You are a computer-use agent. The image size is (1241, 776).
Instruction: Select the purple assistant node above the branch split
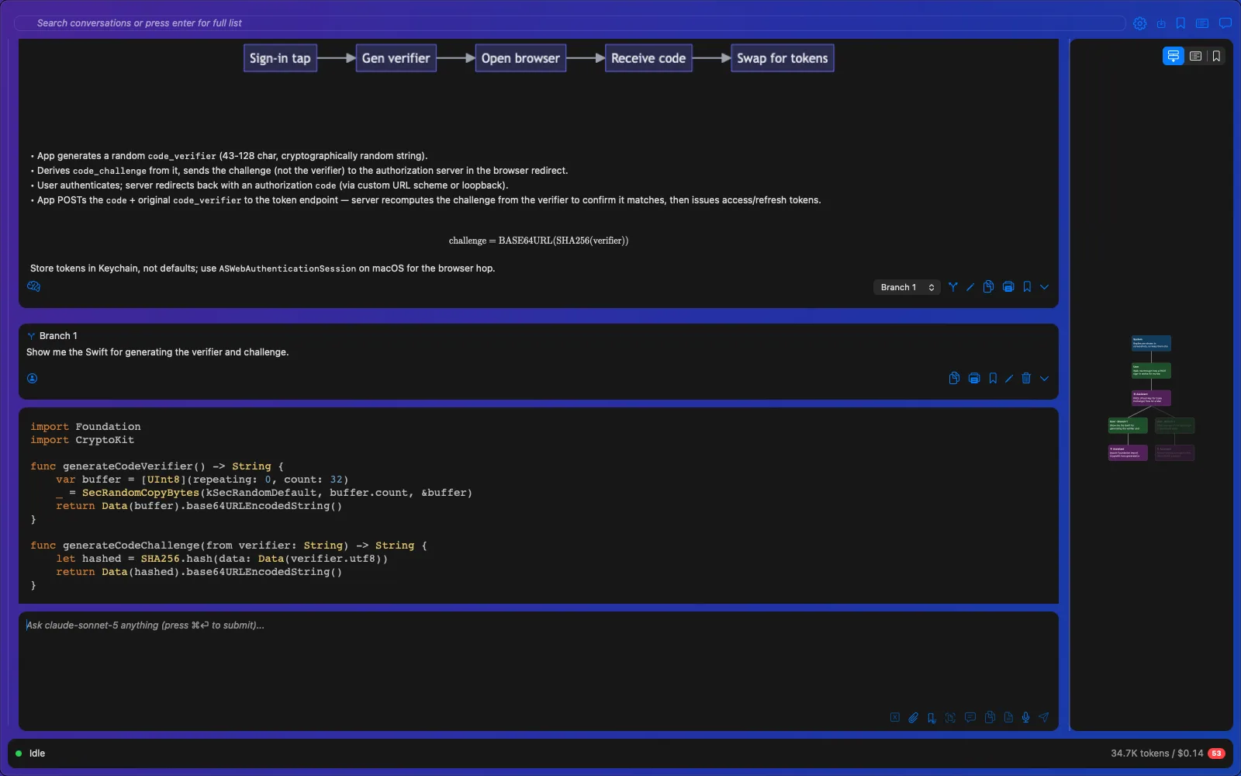pyautogui.click(x=1151, y=398)
